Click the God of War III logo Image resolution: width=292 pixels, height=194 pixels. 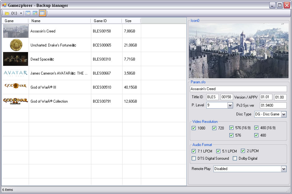pyautogui.click(x=15, y=86)
